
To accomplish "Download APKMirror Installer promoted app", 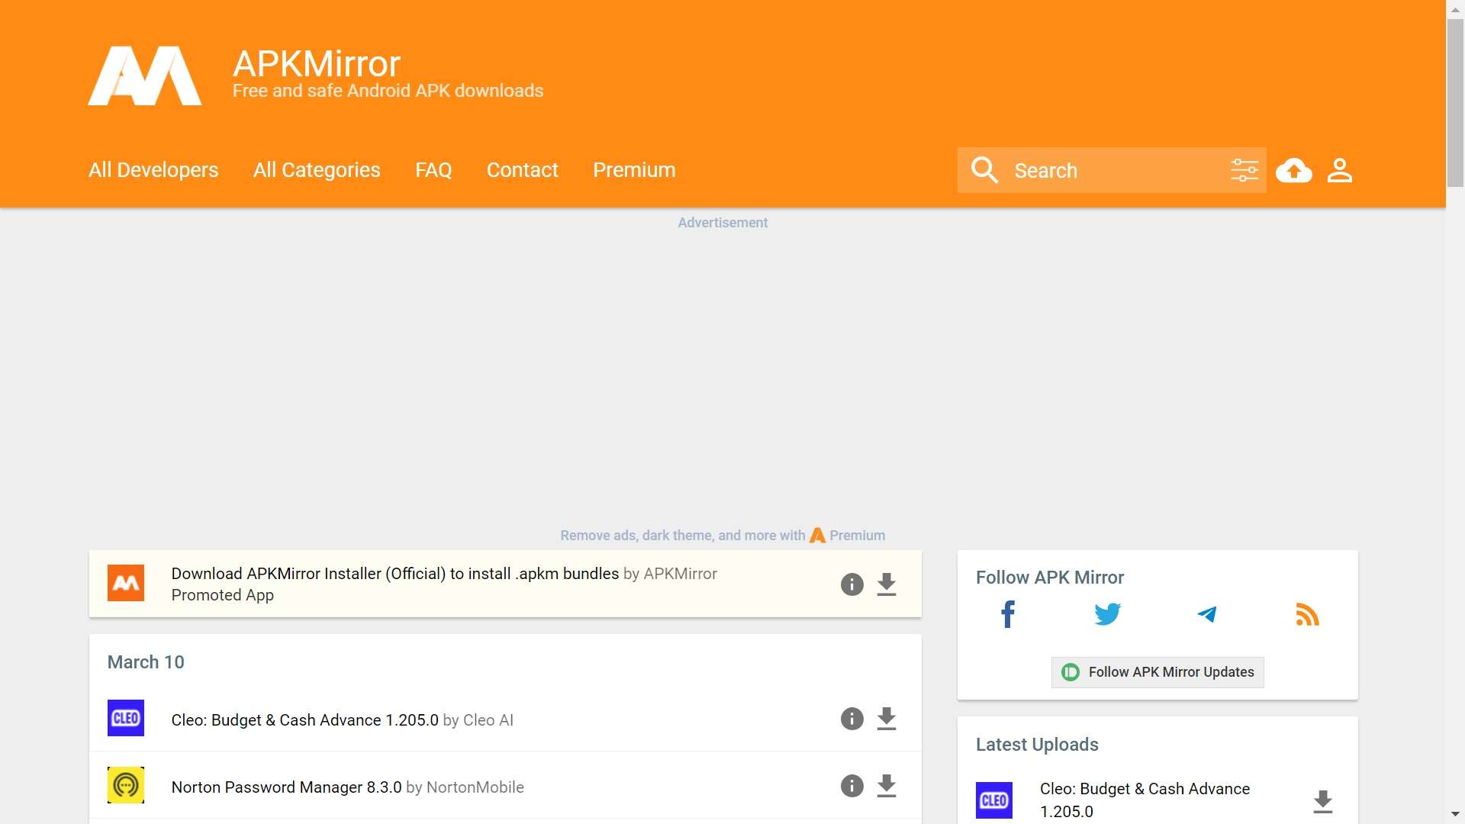I will tap(887, 584).
